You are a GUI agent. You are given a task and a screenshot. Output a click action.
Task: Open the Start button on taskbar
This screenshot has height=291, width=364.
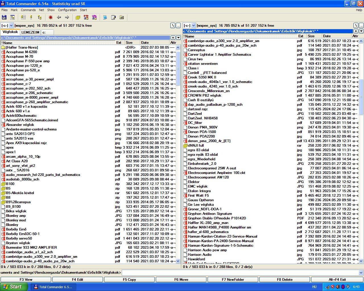[14, 287]
